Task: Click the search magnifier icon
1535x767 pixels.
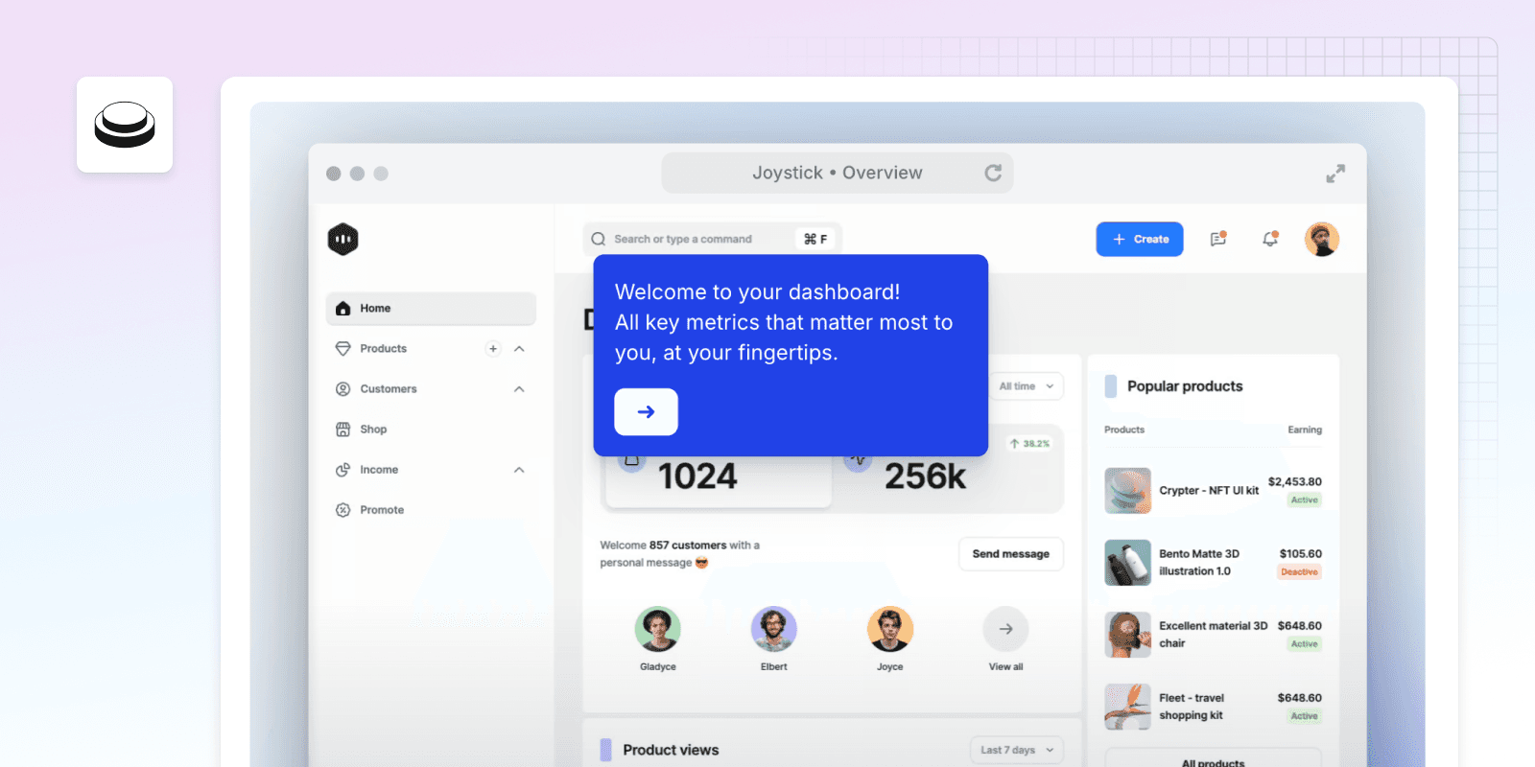Action: coord(599,239)
